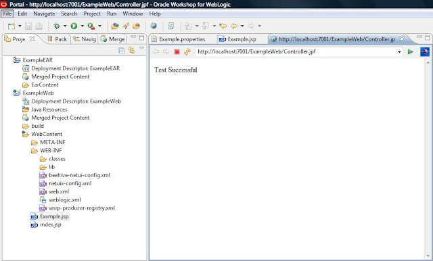The width and height of the screenshot is (433, 261).
Task: Click the yellow Back arrow in main toolbar
Action: 234,26
